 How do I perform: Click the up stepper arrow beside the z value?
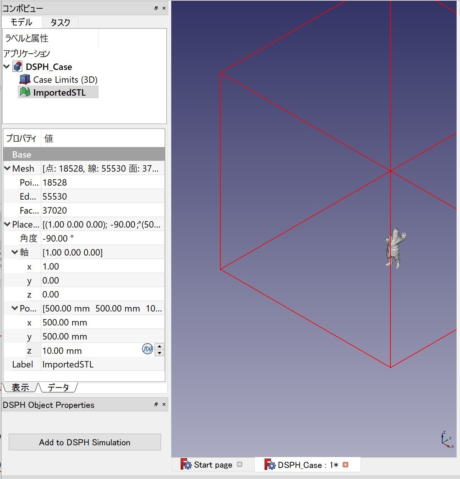[159, 346]
